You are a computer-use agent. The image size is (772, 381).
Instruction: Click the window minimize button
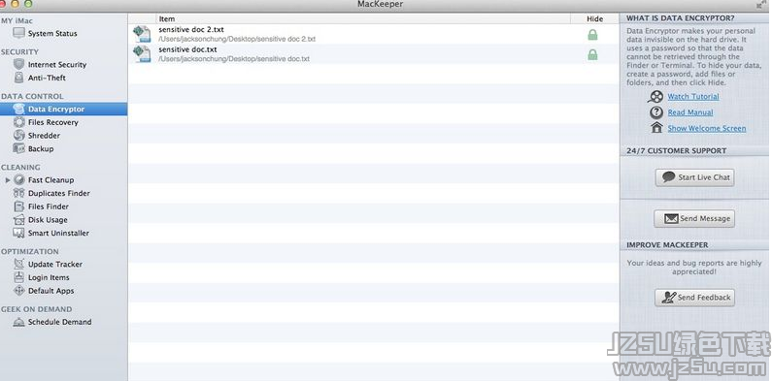(x=15, y=3)
